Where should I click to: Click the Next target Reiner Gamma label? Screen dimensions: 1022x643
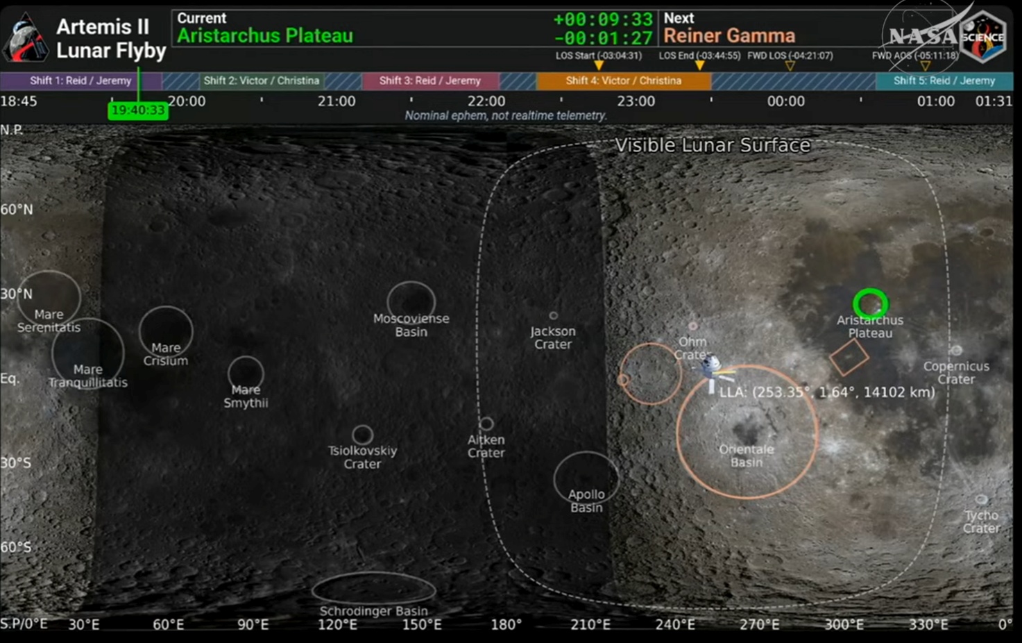729,36
